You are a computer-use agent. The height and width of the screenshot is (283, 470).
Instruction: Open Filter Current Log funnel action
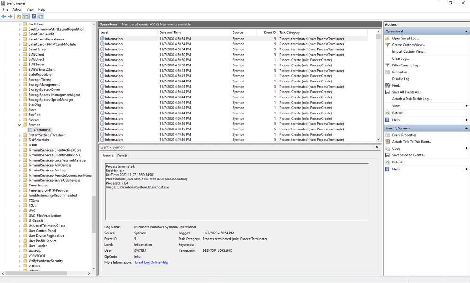click(406, 65)
